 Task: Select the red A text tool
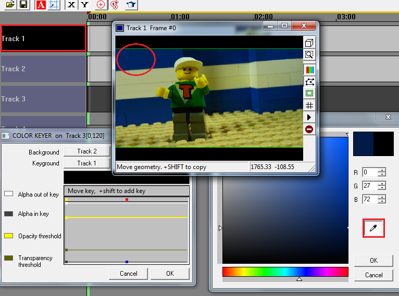pos(41,5)
